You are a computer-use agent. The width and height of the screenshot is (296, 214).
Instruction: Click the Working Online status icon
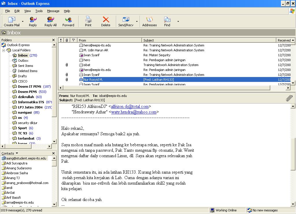click(212, 210)
